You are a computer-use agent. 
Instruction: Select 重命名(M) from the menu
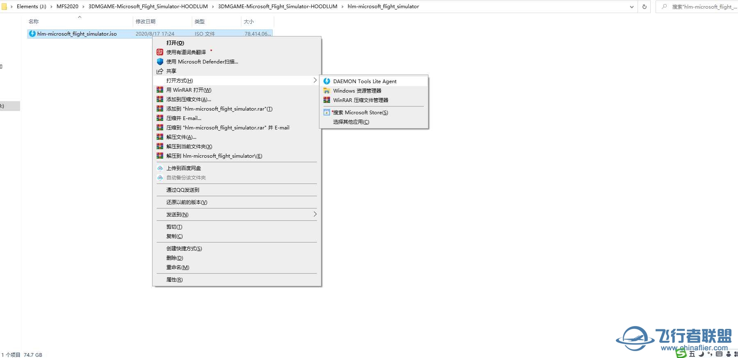coord(237,267)
